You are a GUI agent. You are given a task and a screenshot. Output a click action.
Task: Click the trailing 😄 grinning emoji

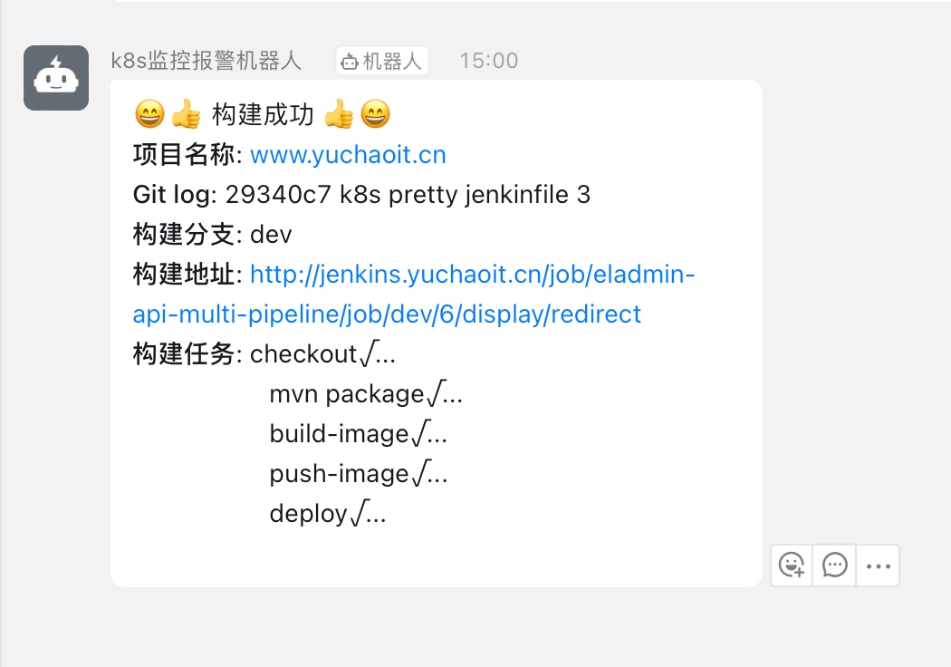(376, 114)
